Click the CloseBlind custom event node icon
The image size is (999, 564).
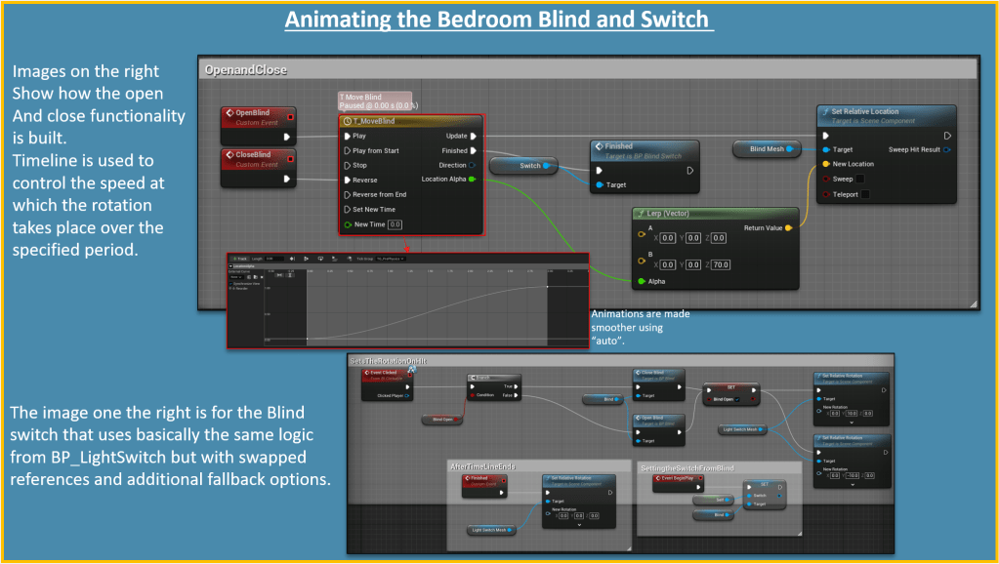(x=230, y=155)
